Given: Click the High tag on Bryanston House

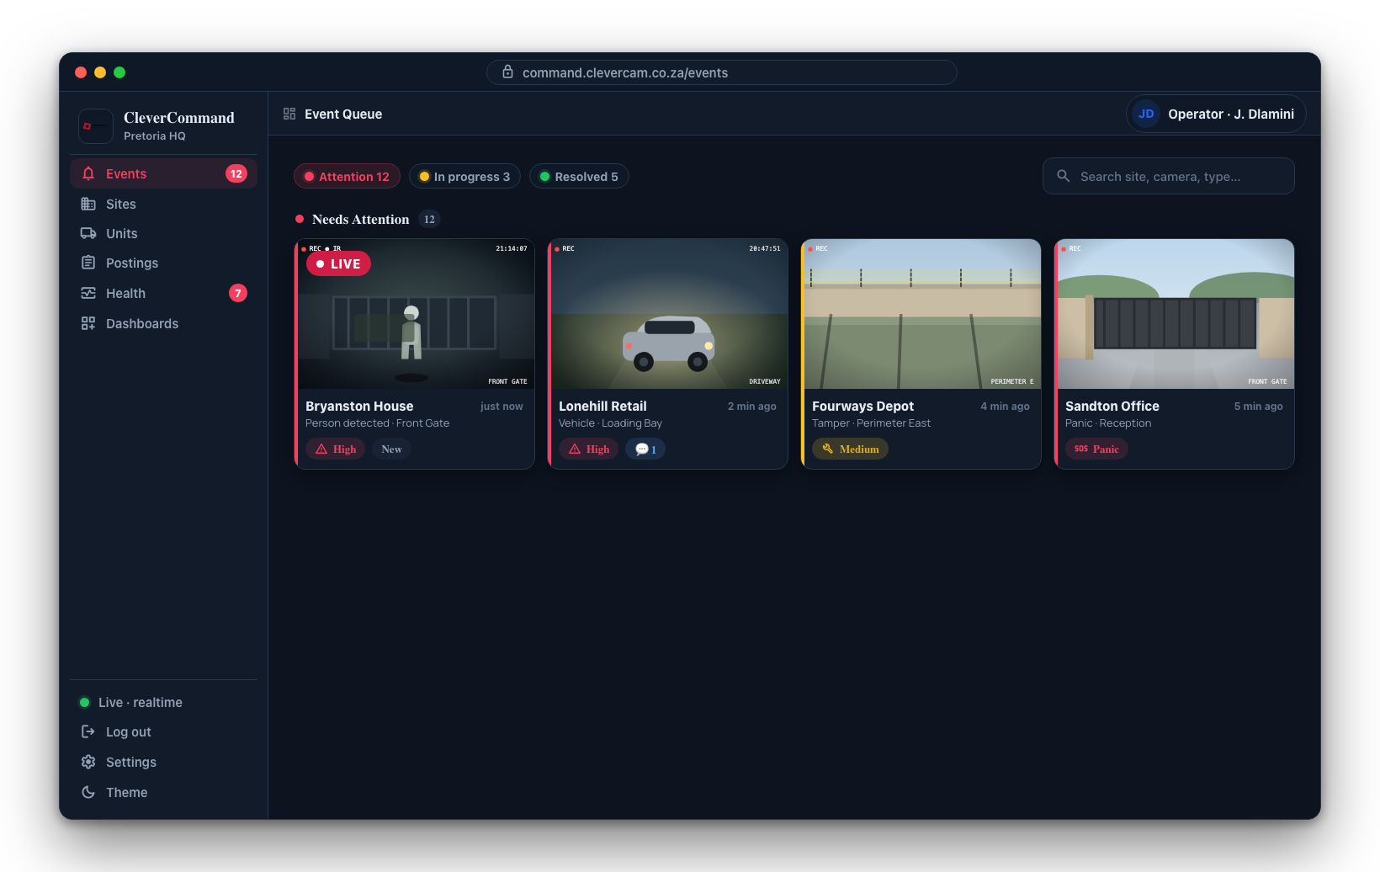Looking at the screenshot, I should 335,449.
